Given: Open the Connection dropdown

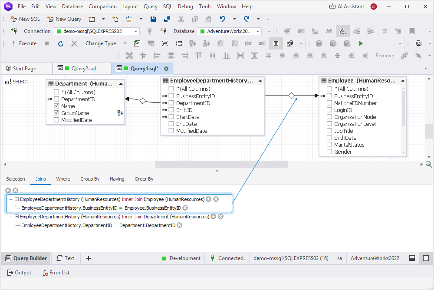Looking at the screenshot, I should [136, 31].
